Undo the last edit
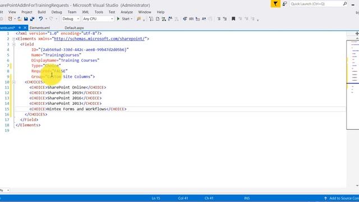The width and height of the screenshot is (359, 202). tap(40, 19)
